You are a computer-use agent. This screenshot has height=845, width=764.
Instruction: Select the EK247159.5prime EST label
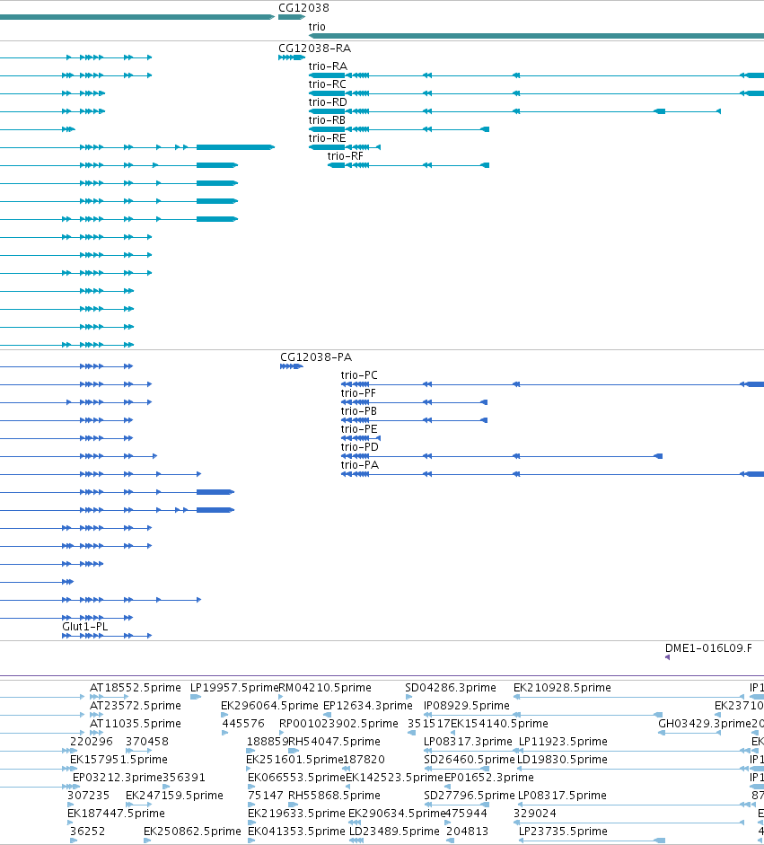(174, 796)
